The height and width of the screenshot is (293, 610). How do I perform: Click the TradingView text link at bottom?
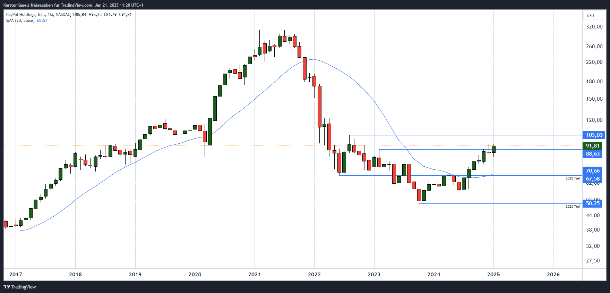coord(24,287)
